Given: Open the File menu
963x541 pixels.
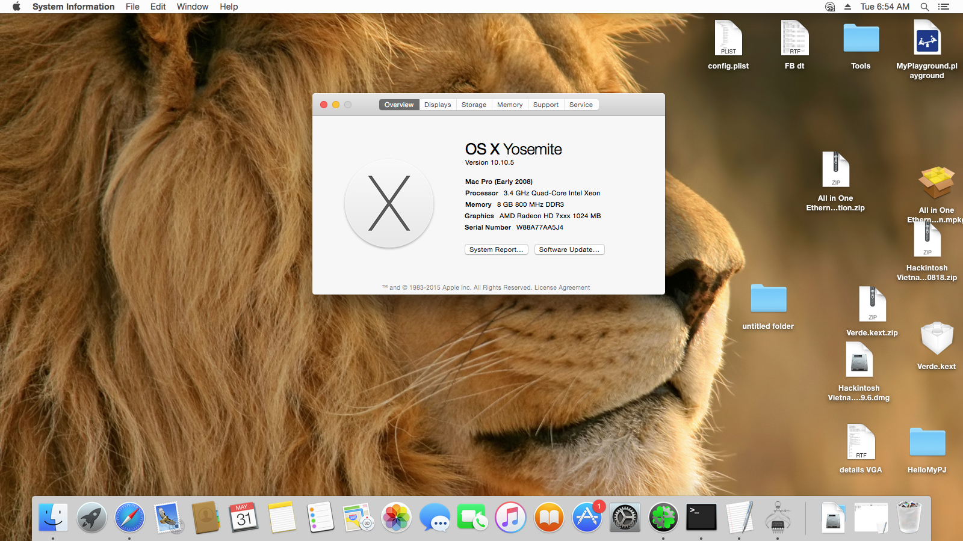Looking at the screenshot, I should [x=132, y=7].
